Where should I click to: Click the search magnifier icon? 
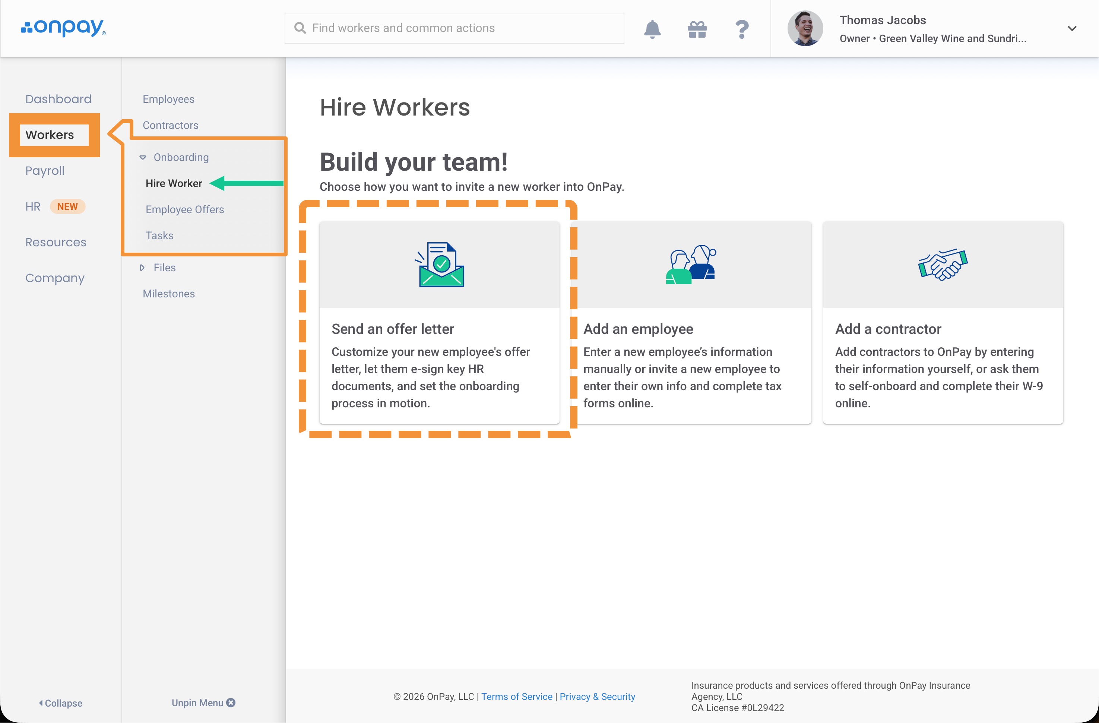pyautogui.click(x=300, y=28)
